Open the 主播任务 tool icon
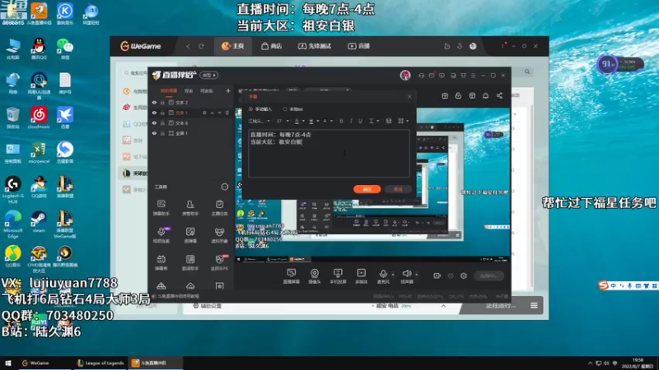 219,207
